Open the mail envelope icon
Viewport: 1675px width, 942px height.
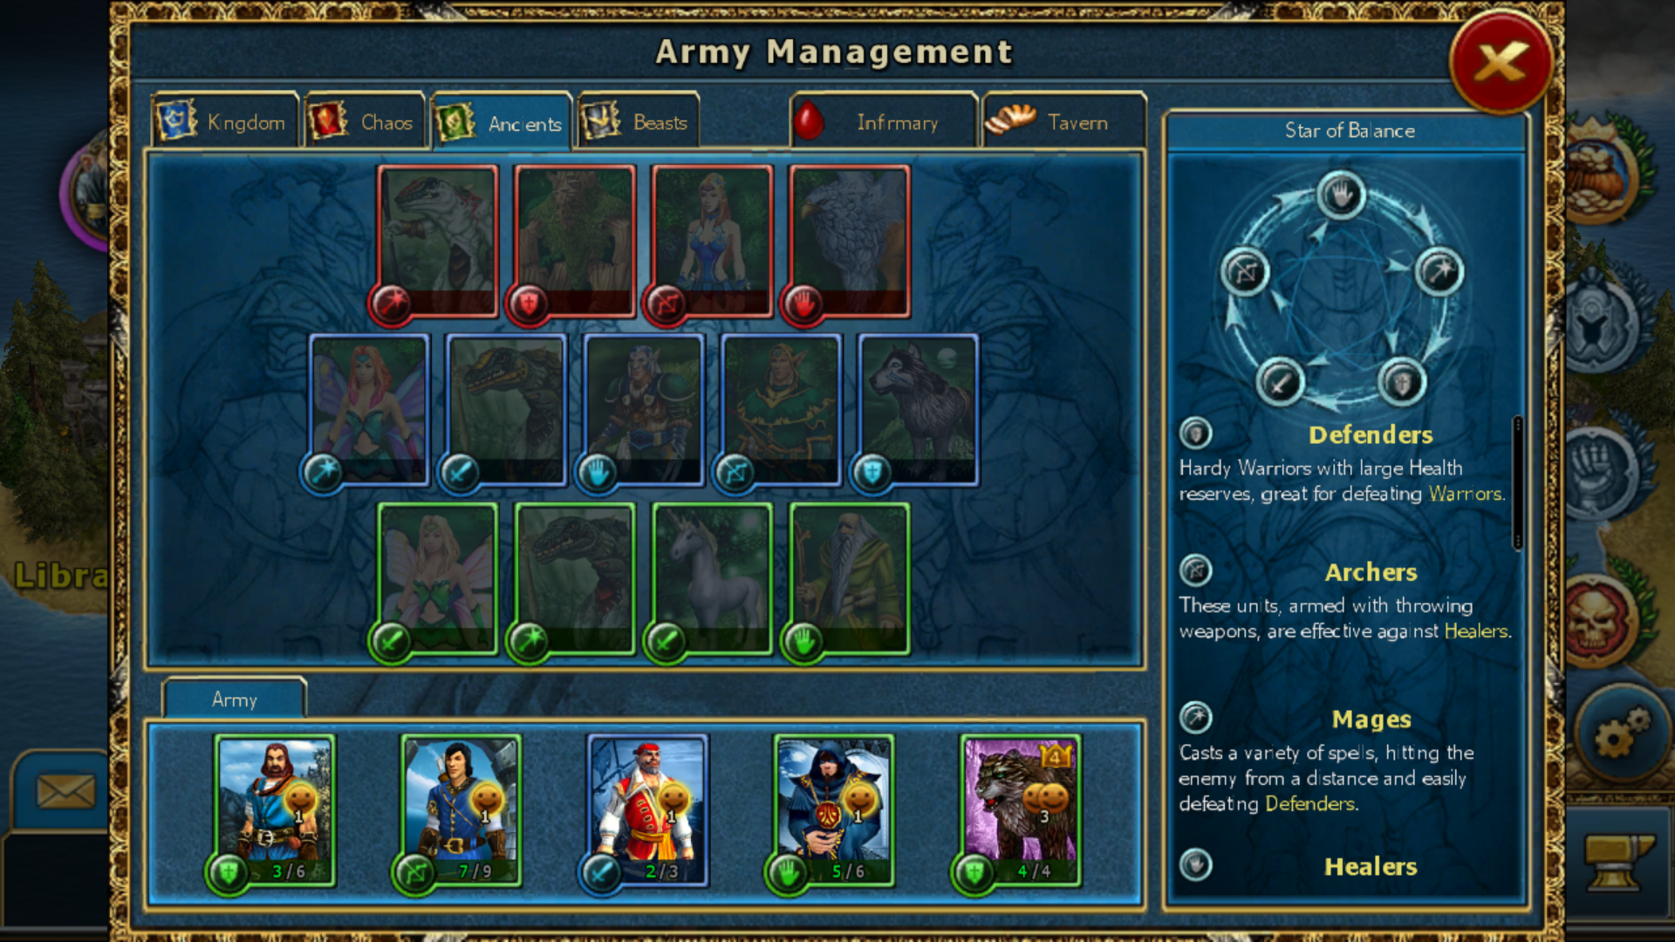(x=65, y=791)
